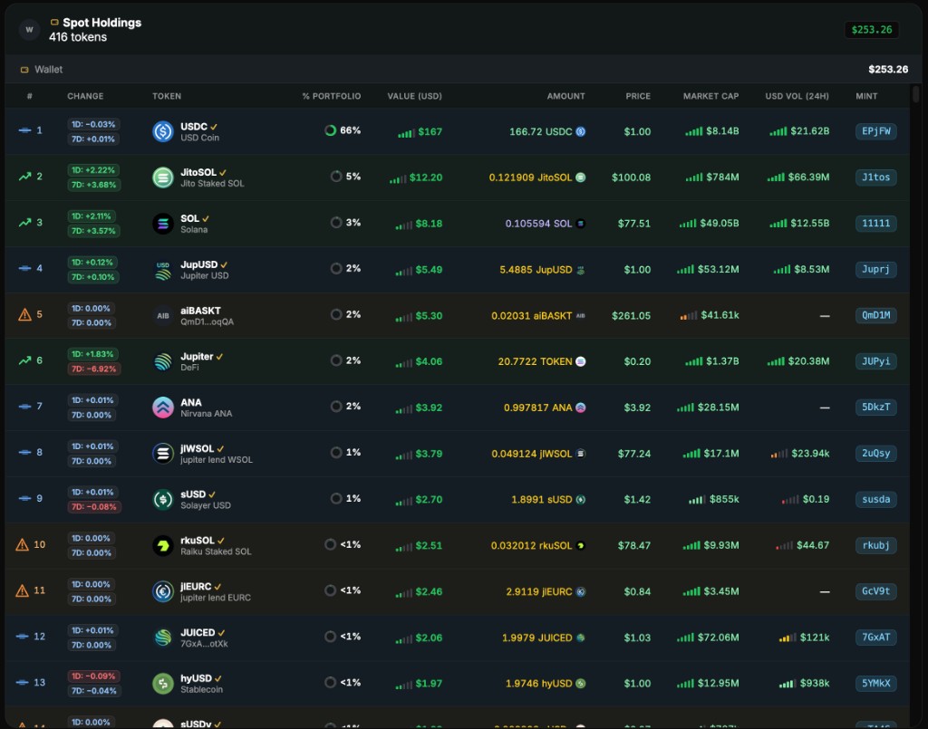Click the jlEURC token logo icon
Viewport: 928px width, 729px height.
[x=163, y=591]
